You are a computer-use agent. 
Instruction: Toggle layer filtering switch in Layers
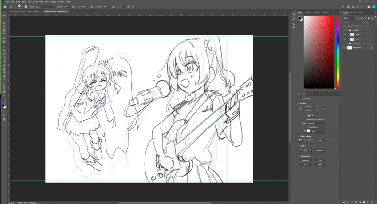375,18
